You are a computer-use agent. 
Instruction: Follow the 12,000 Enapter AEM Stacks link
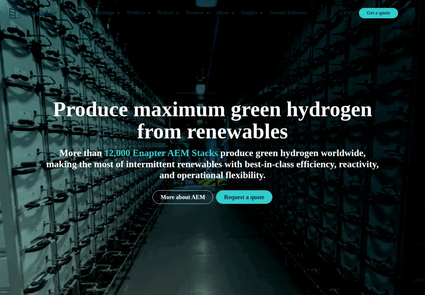tap(161, 153)
